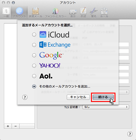Open the TLS 証明書 dropdown
The width and height of the screenshot is (136, 140).
[105, 107]
